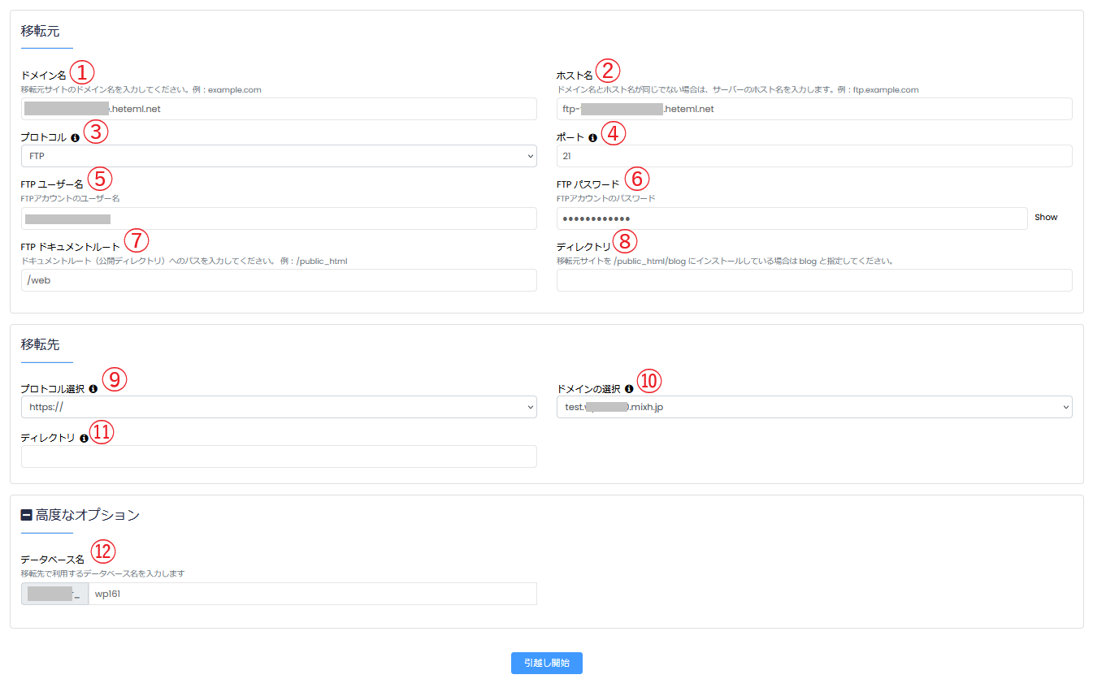Click info icon next to プロトコル label
This screenshot has width=1093, height=679.
(x=75, y=138)
